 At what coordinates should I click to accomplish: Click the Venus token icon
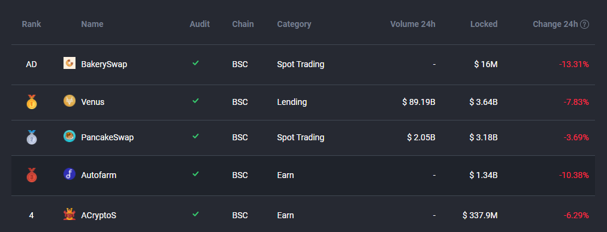[x=70, y=101]
